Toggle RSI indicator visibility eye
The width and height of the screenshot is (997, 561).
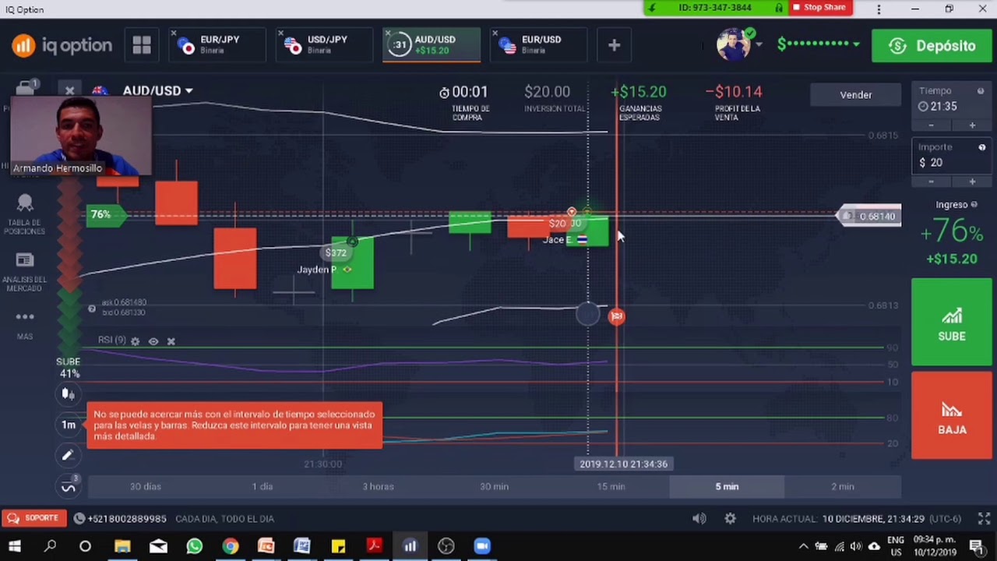tap(153, 341)
